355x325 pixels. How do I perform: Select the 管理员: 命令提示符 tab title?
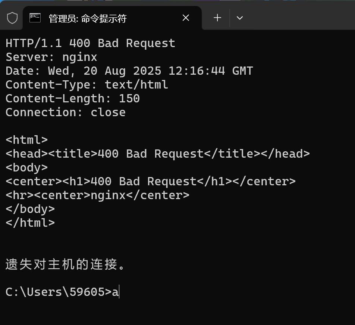coord(88,18)
